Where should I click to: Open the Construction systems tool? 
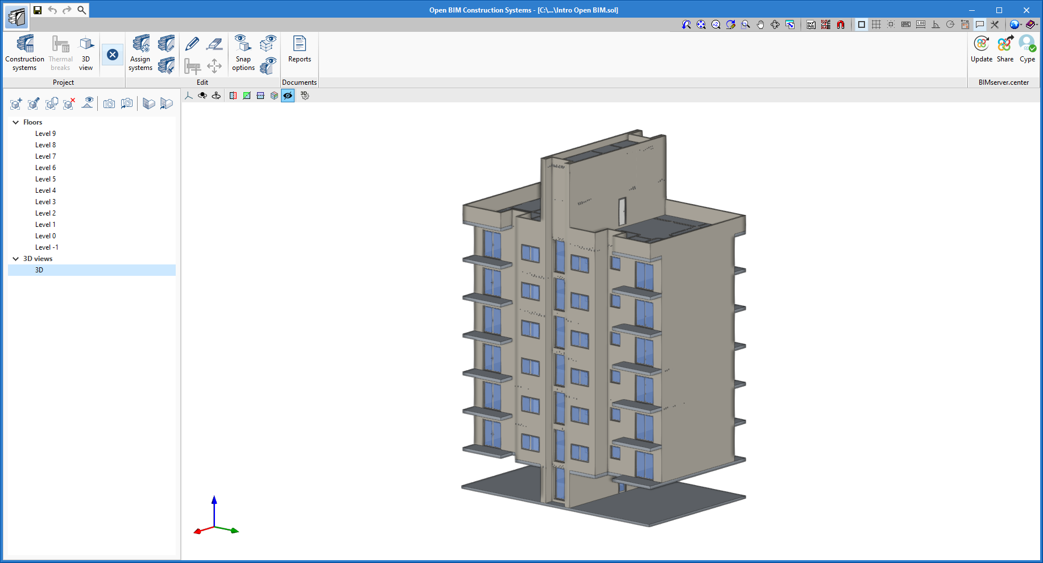(24, 53)
